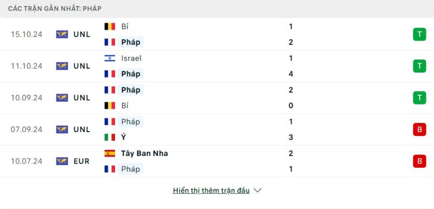Click the Các trận gần nhất: Pháp header
This screenshot has height=209, width=434.
pos(55,9)
